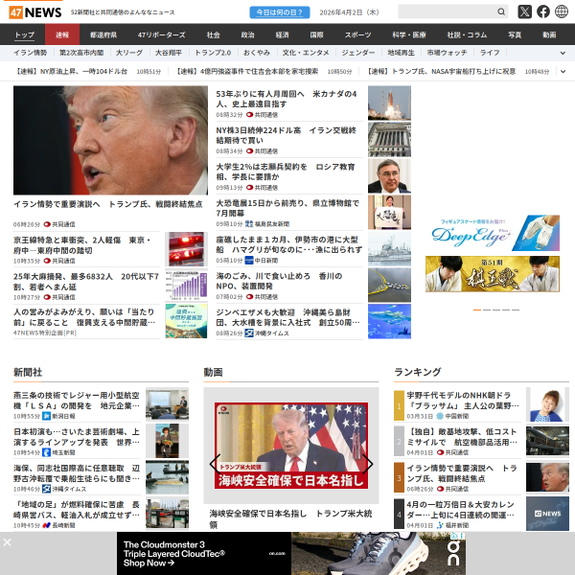Open 京王線特急と車衝突 article
575x575 pixels.
coord(82,245)
